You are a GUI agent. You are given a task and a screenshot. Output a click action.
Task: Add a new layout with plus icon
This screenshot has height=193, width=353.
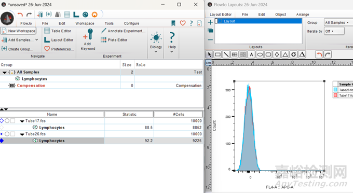point(210,22)
